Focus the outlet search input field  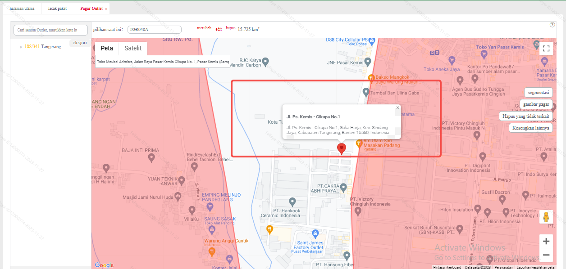50,30
